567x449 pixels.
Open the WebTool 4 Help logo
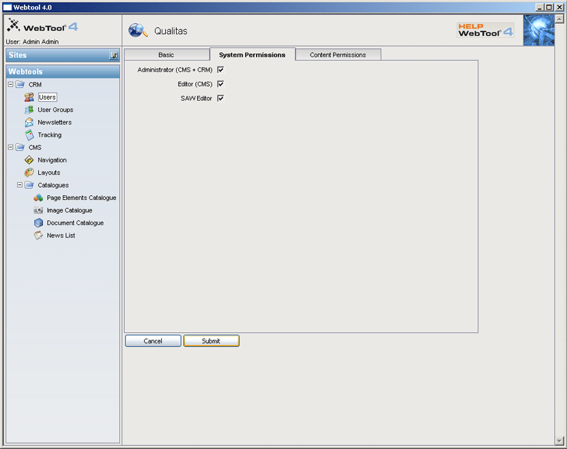(485, 30)
